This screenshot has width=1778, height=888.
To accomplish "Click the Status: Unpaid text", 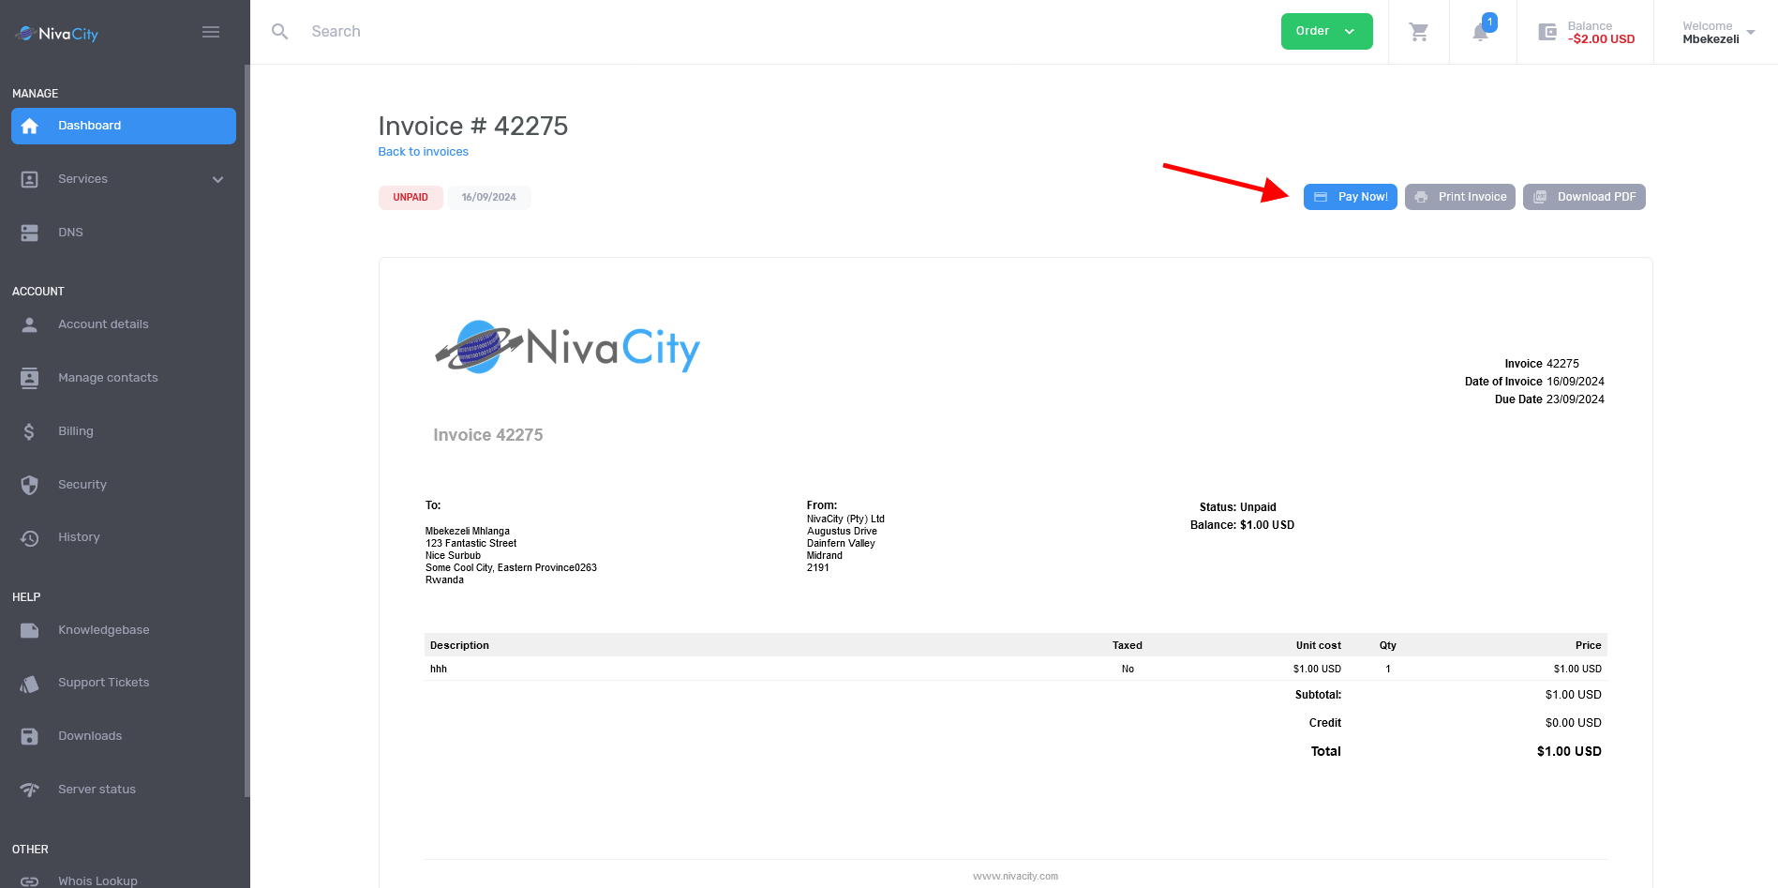I will point(1237,507).
